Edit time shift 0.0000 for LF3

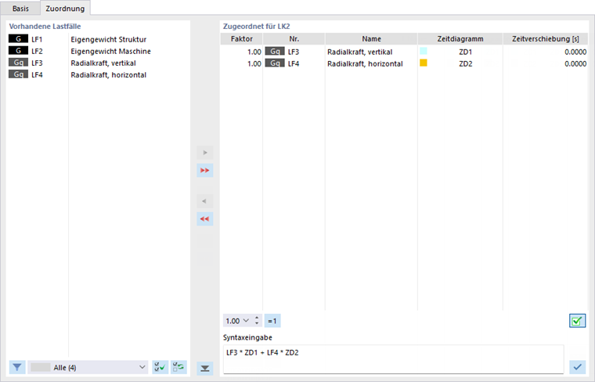coord(575,52)
